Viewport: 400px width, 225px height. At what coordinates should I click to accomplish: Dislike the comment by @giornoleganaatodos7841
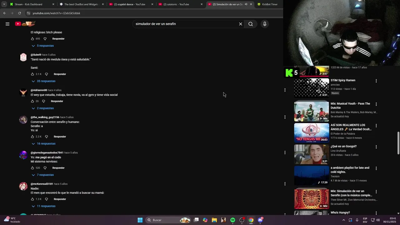click(x=45, y=168)
